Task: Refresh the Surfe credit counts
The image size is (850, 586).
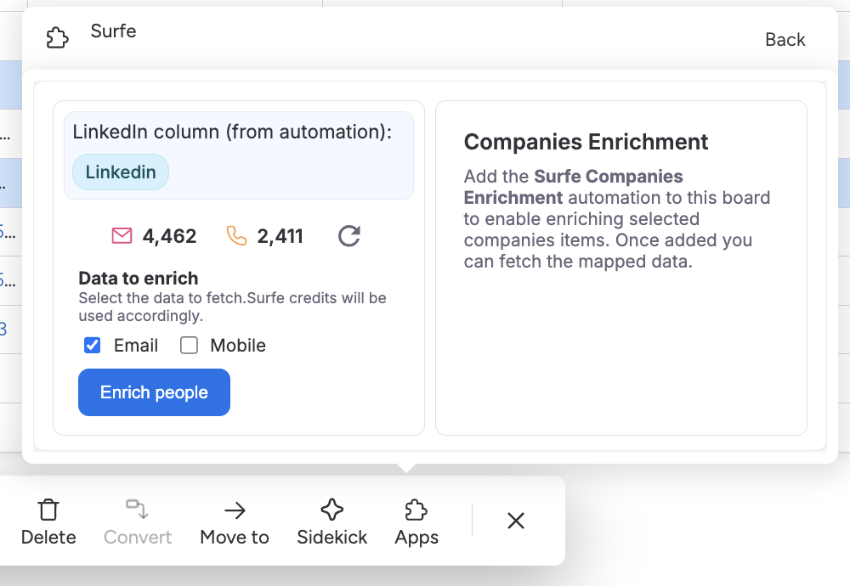Action: (x=349, y=235)
